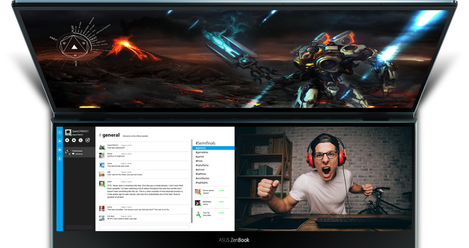
Task: Open the profile icon in the blue sidebar
Action: (x=60, y=159)
